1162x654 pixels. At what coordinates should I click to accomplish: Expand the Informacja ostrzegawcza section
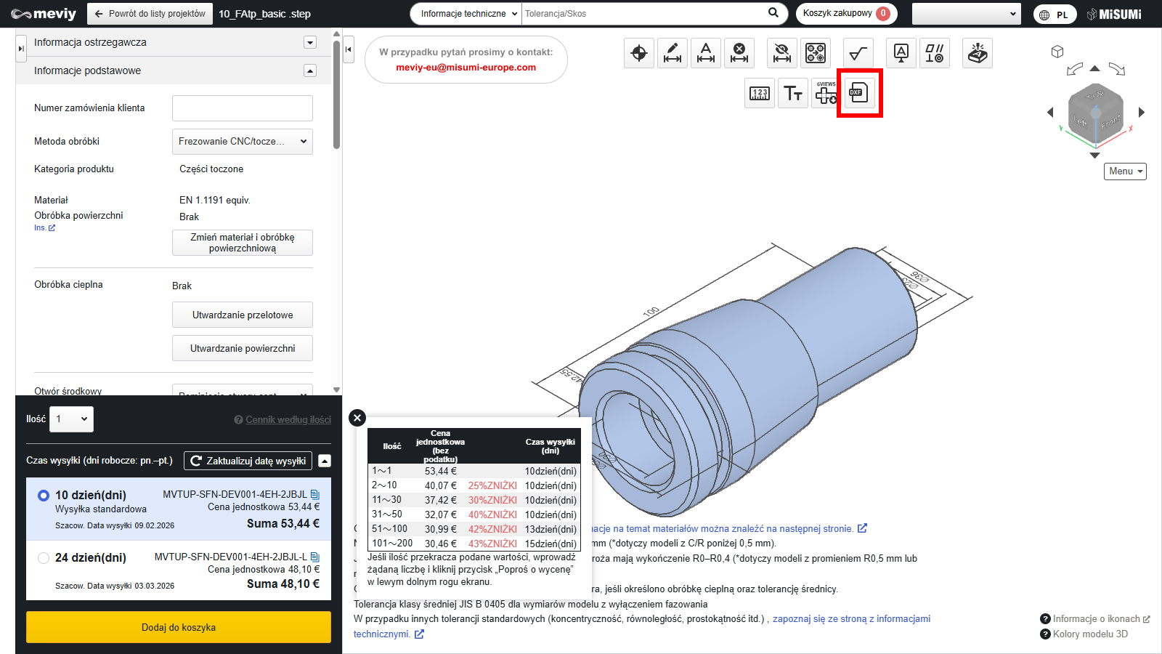[310, 42]
